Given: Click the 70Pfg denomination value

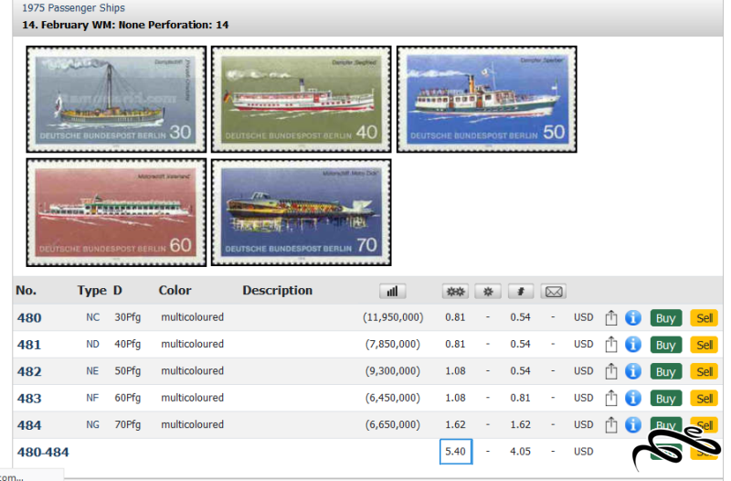Looking at the screenshot, I should coord(128,425).
